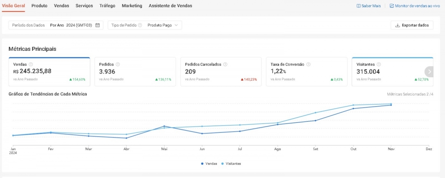This screenshot has height=178, width=445.
Task: Select the Pedidos metric card
Action: pos(135,72)
